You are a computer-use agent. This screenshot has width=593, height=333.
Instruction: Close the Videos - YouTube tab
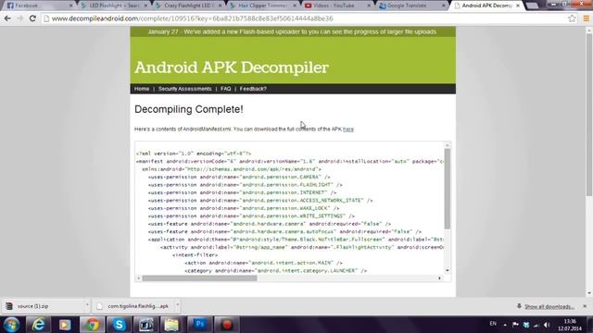[369, 6]
